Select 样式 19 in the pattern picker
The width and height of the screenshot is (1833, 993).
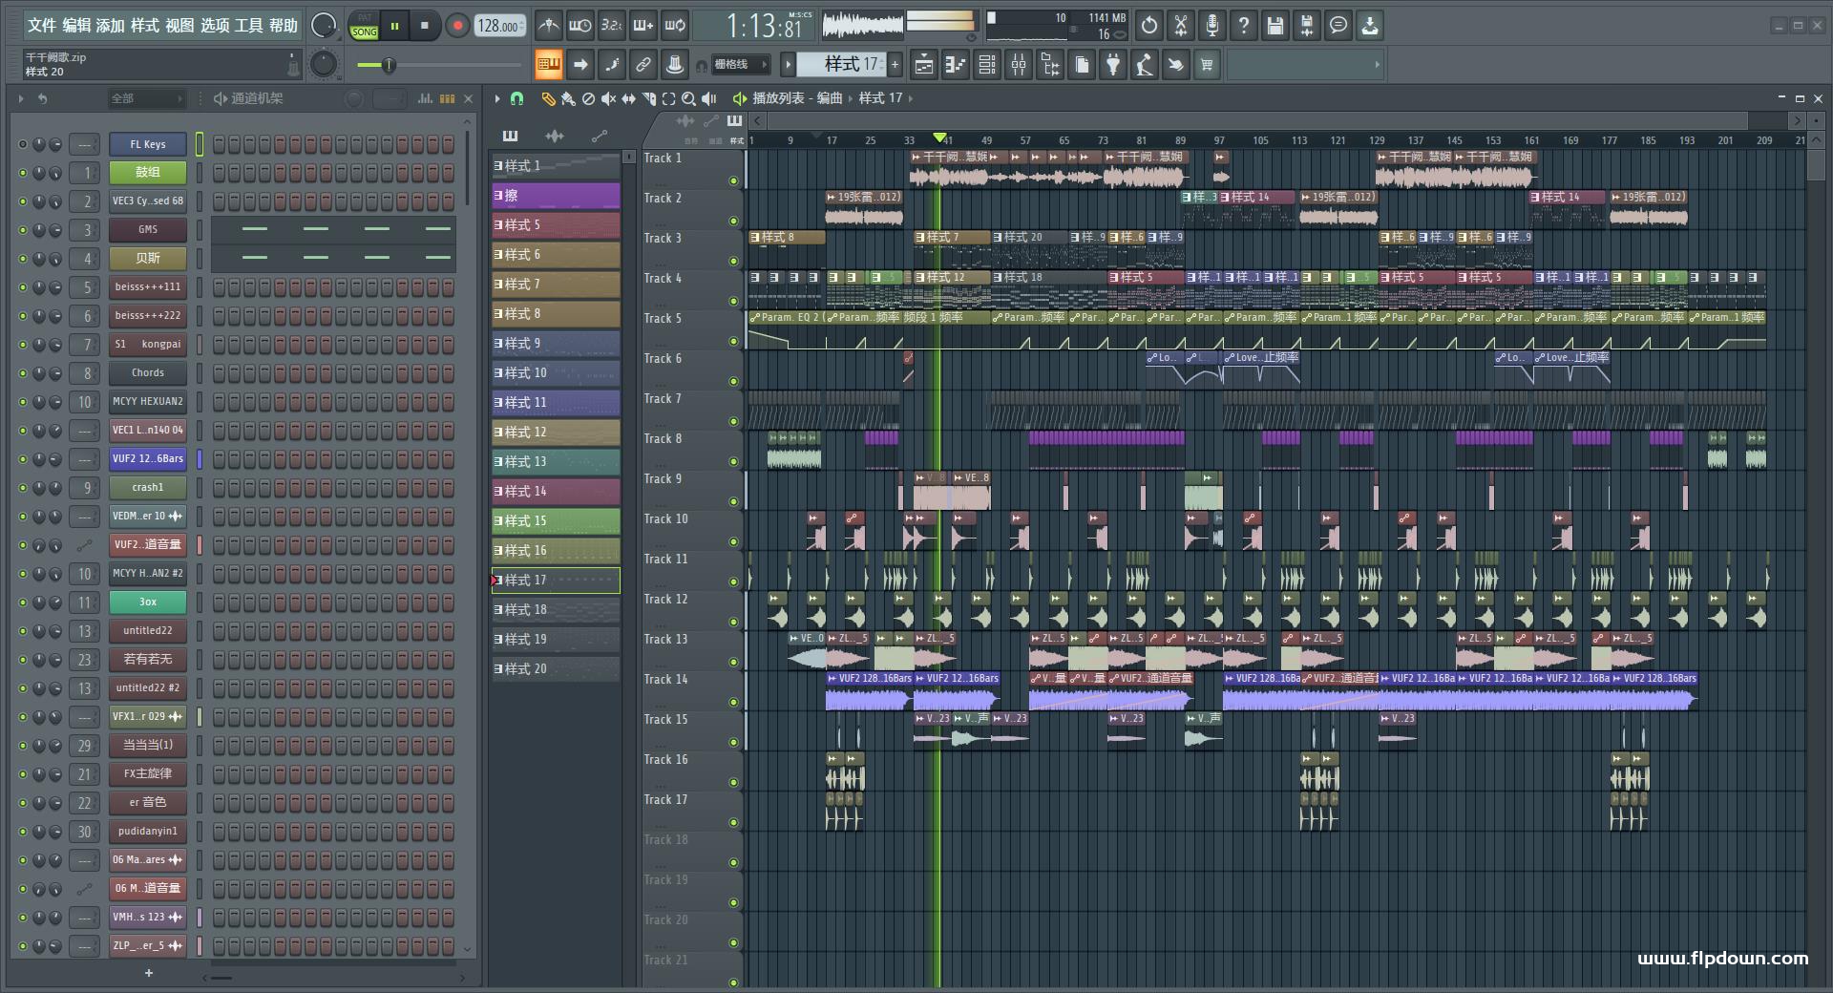click(x=556, y=640)
